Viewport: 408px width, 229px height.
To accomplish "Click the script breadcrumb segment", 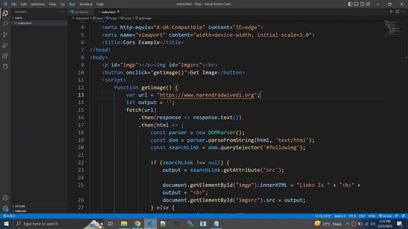I will 126,18.
